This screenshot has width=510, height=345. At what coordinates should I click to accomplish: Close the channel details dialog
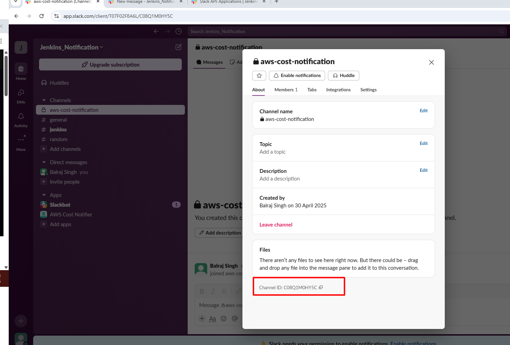432,62
